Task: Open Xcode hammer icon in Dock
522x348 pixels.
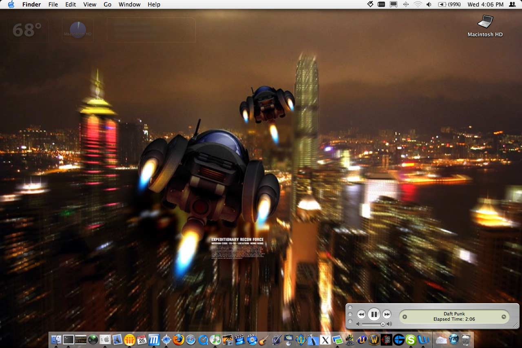Action: pyautogui.click(x=313, y=339)
